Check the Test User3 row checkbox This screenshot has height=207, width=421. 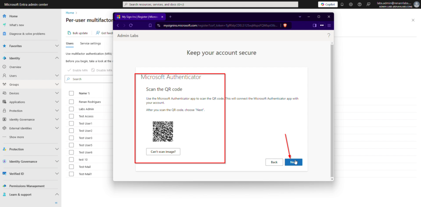click(x=71, y=138)
